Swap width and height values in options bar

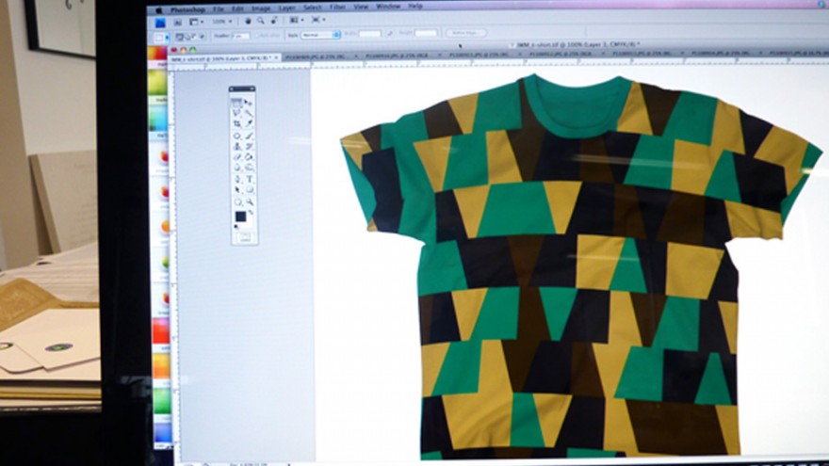pyautogui.click(x=390, y=33)
